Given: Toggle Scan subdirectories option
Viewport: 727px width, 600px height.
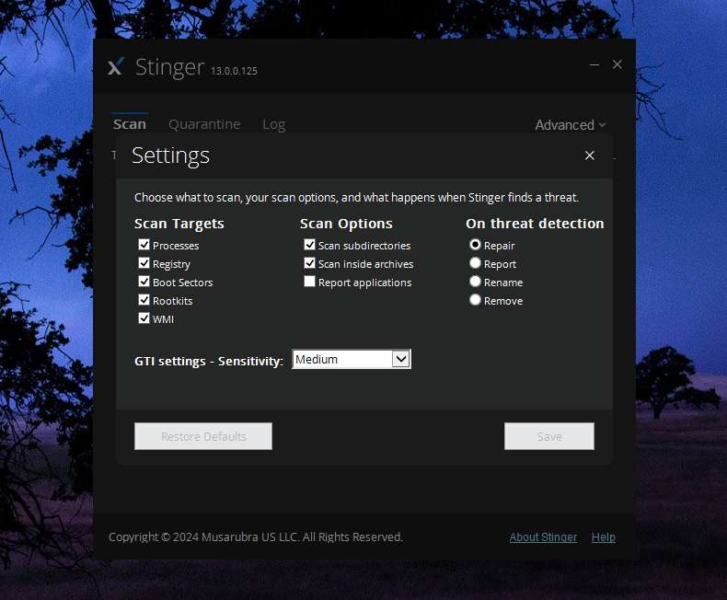Looking at the screenshot, I should click(x=310, y=245).
